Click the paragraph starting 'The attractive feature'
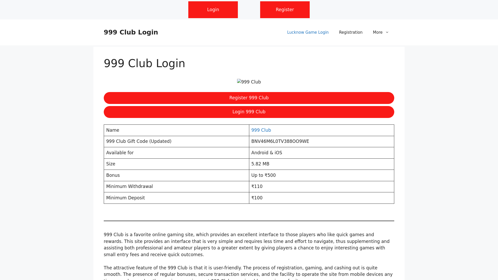 (x=249, y=272)
